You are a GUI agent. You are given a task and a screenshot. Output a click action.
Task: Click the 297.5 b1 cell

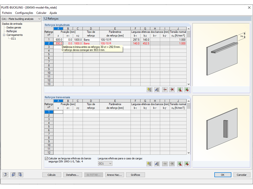(x=136, y=40)
